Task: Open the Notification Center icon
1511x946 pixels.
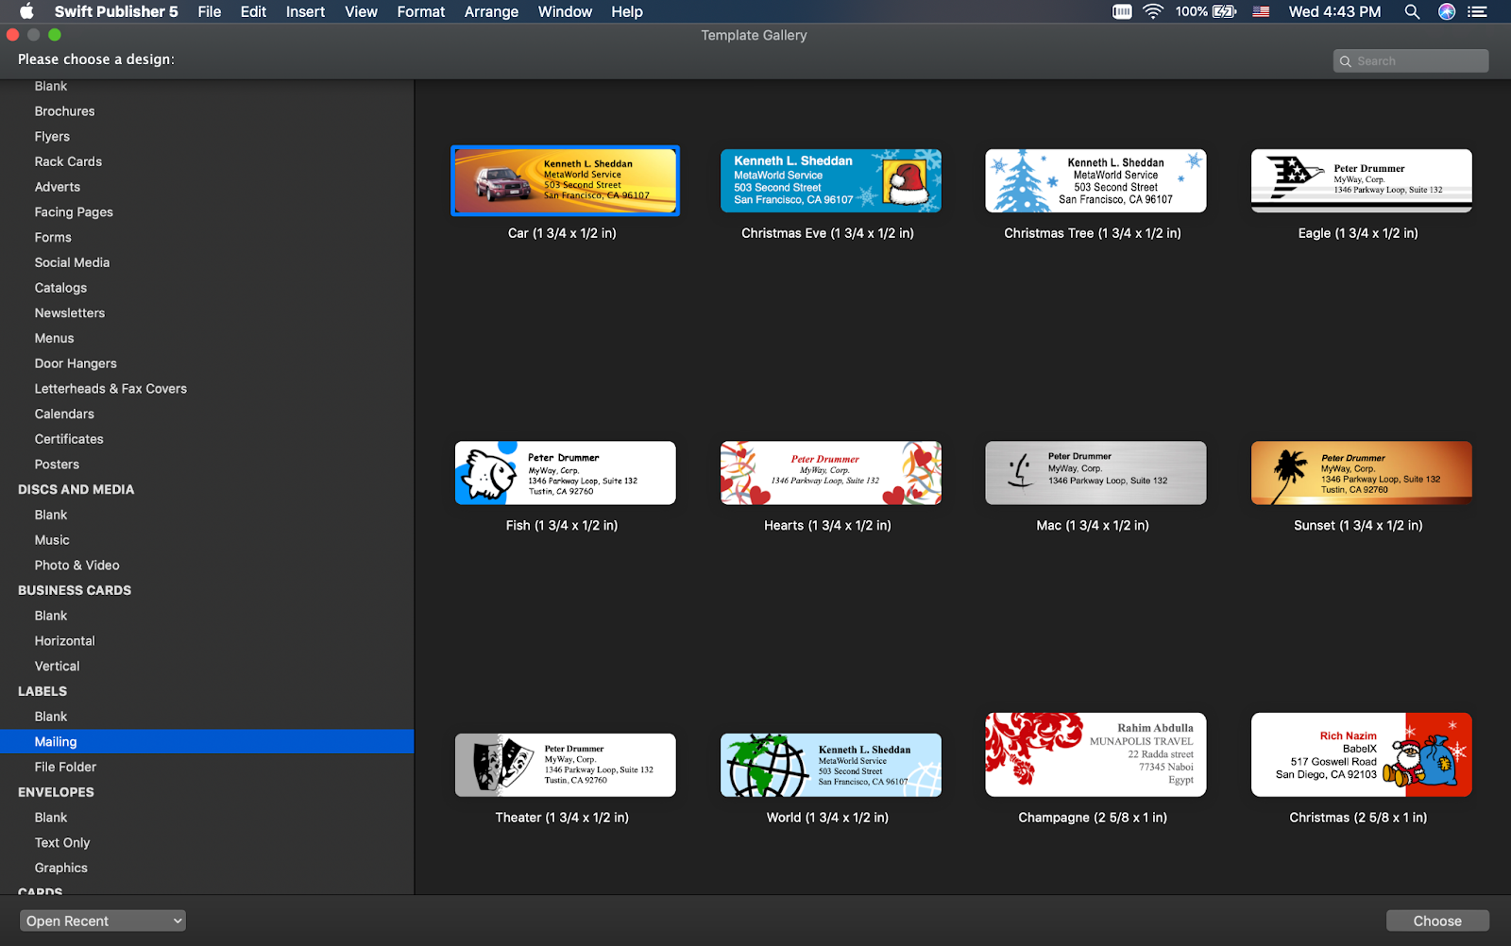Action: [1478, 11]
